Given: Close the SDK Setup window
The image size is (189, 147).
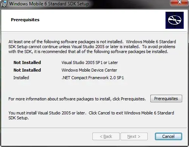Looking at the screenshot, I should 179,3.
